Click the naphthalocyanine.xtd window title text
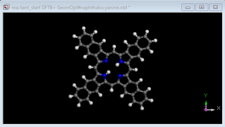The image size is (225, 127). pyautogui.click(x=71, y=7)
